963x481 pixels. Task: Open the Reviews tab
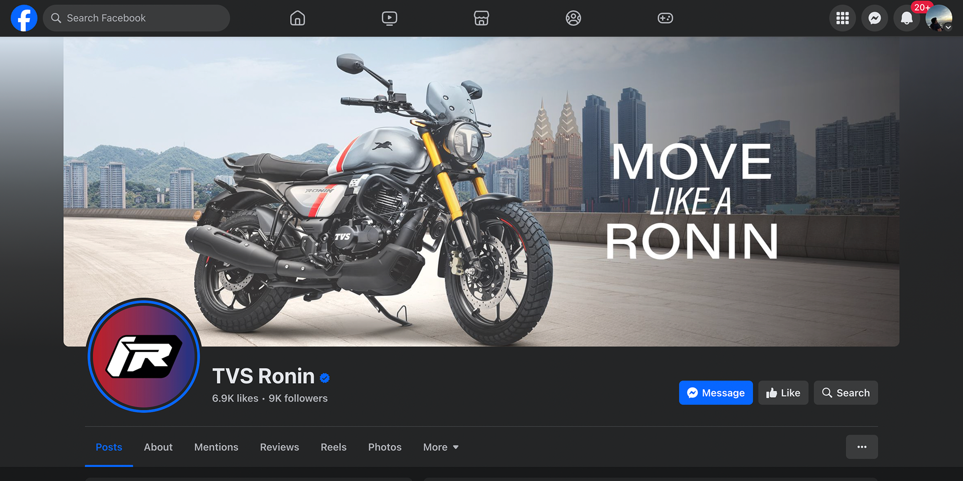pos(279,447)
